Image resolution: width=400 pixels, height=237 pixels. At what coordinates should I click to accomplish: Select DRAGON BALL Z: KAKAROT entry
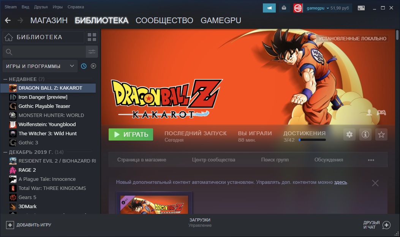(49, 88)
